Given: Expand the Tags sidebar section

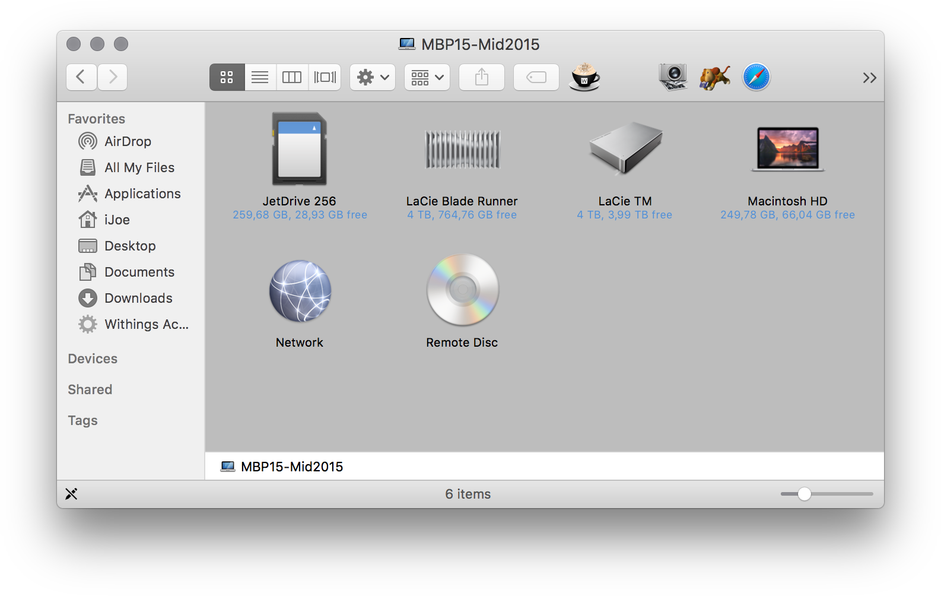Looking at the screenshot, I should coord(82,420).
